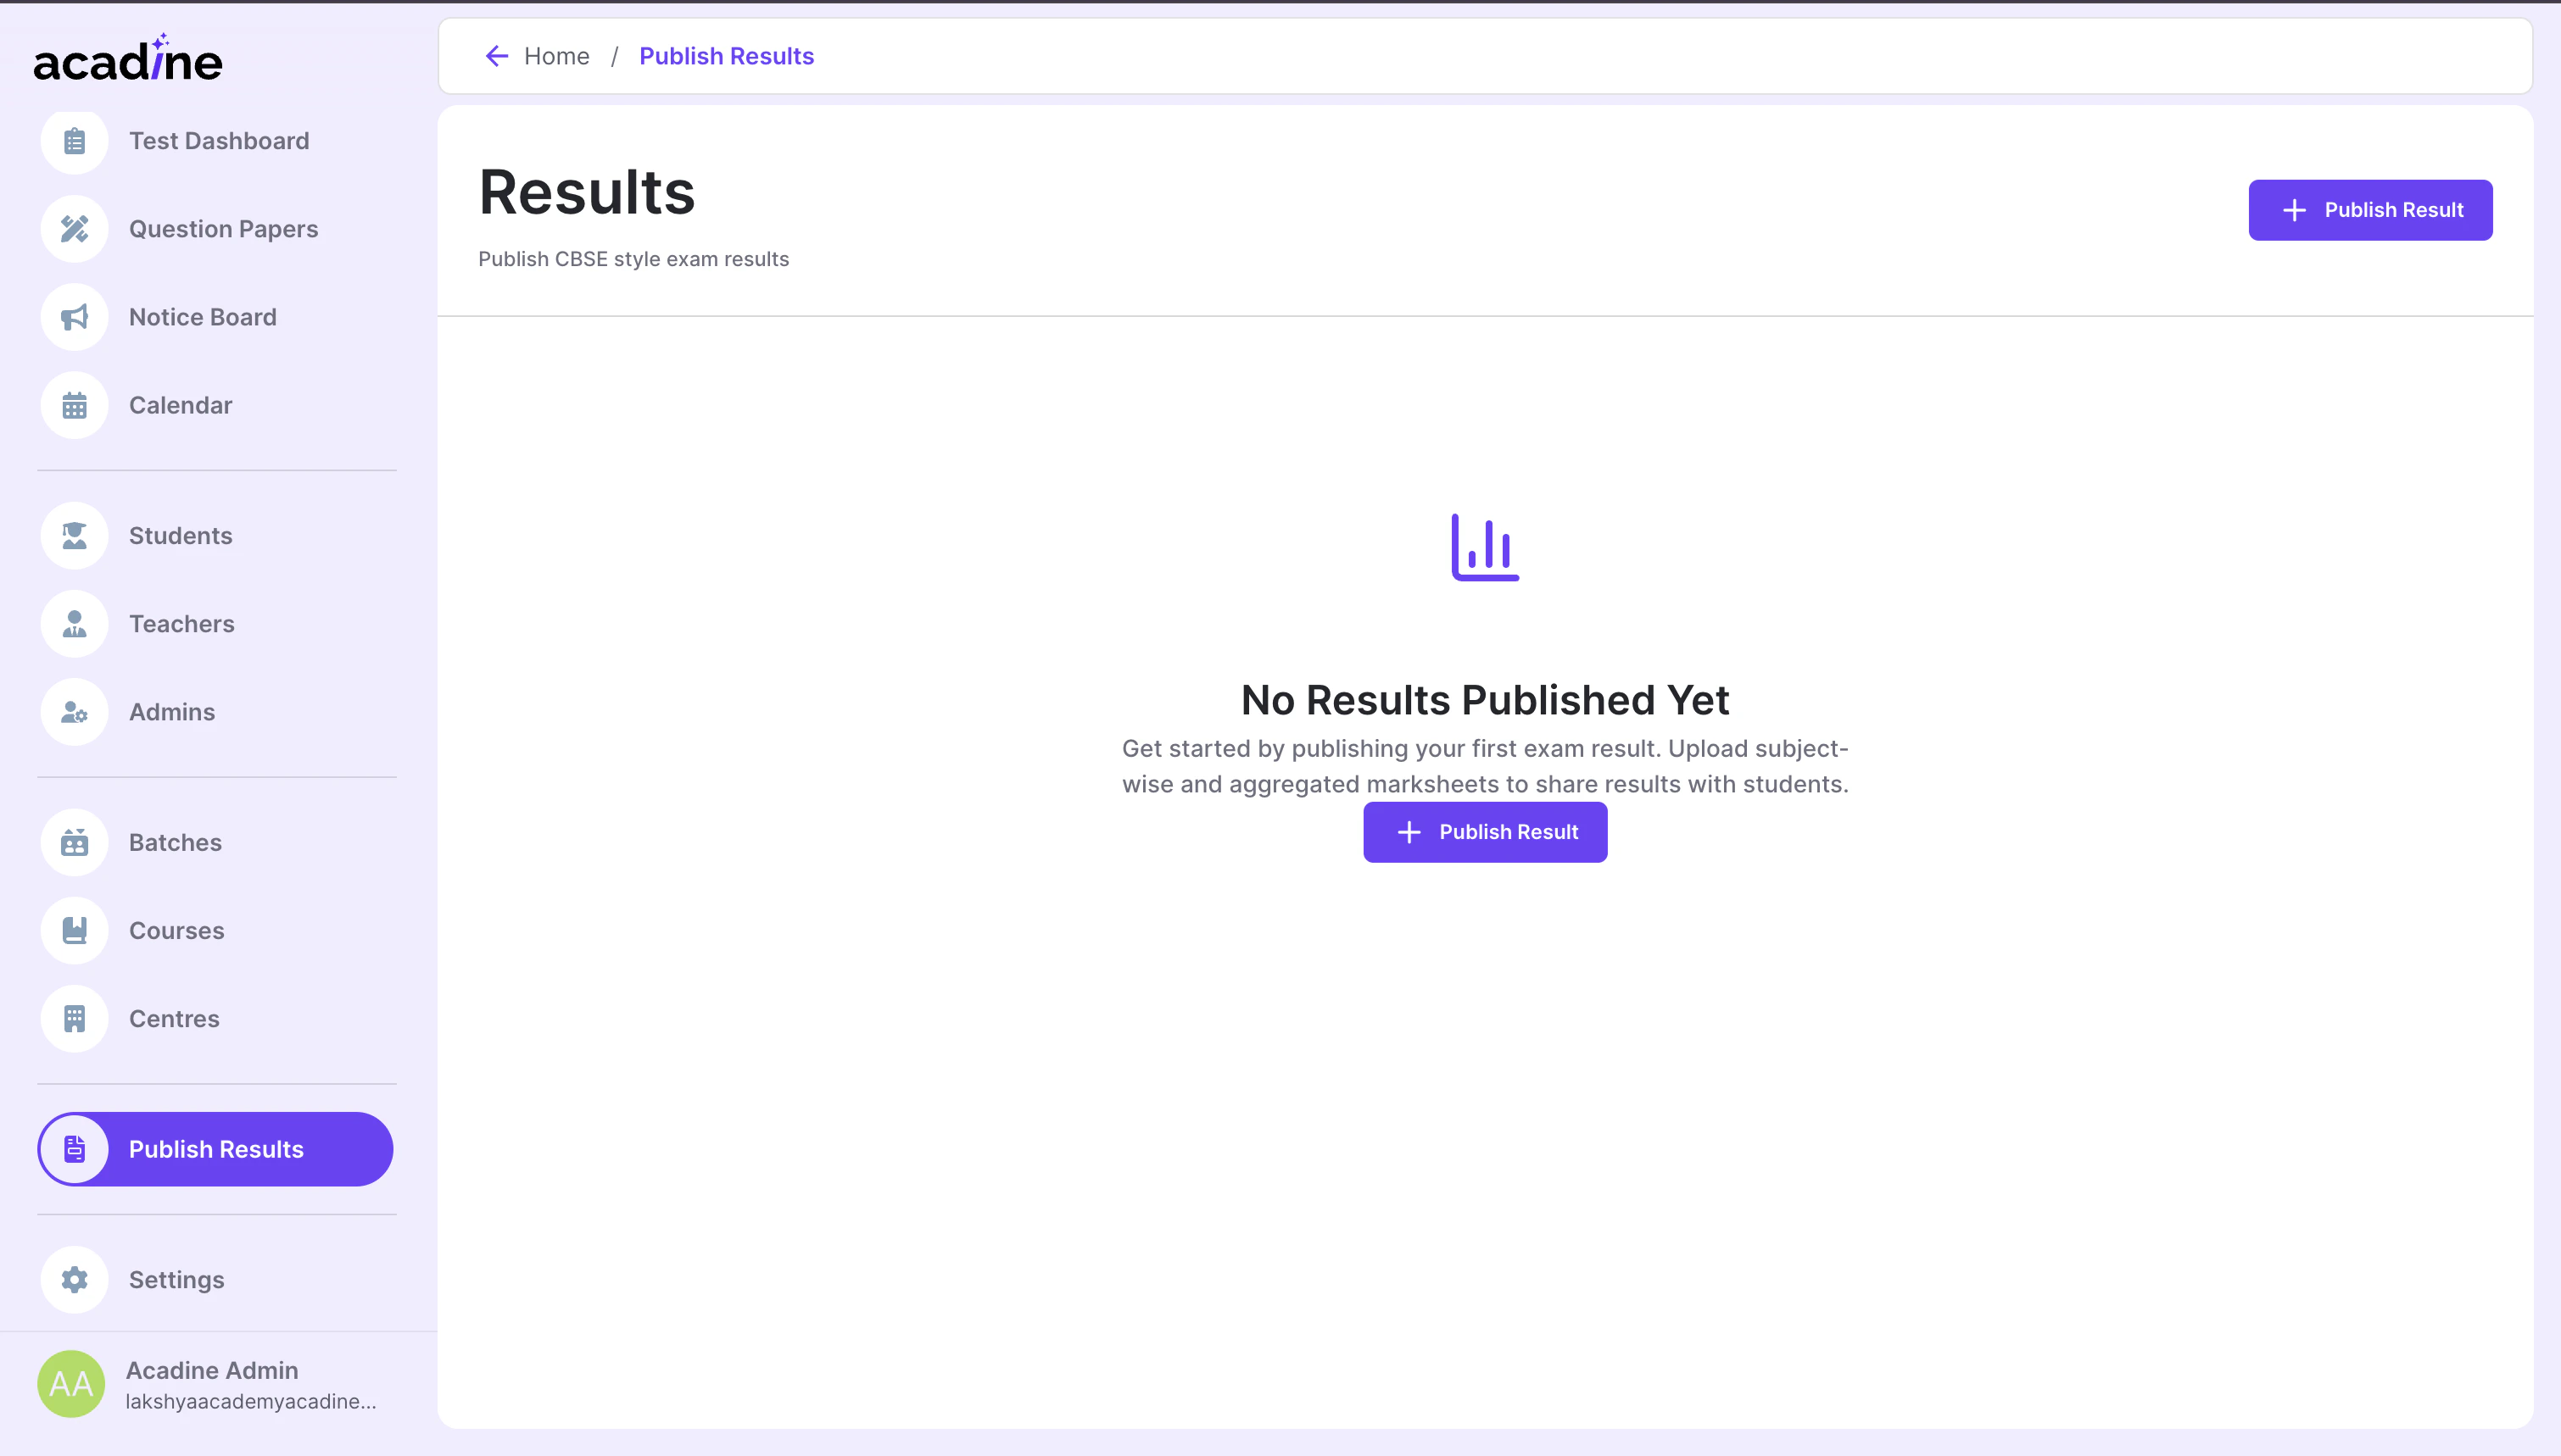
Task: Open the Teachers icon in sidebar
Action: point(74,623)
